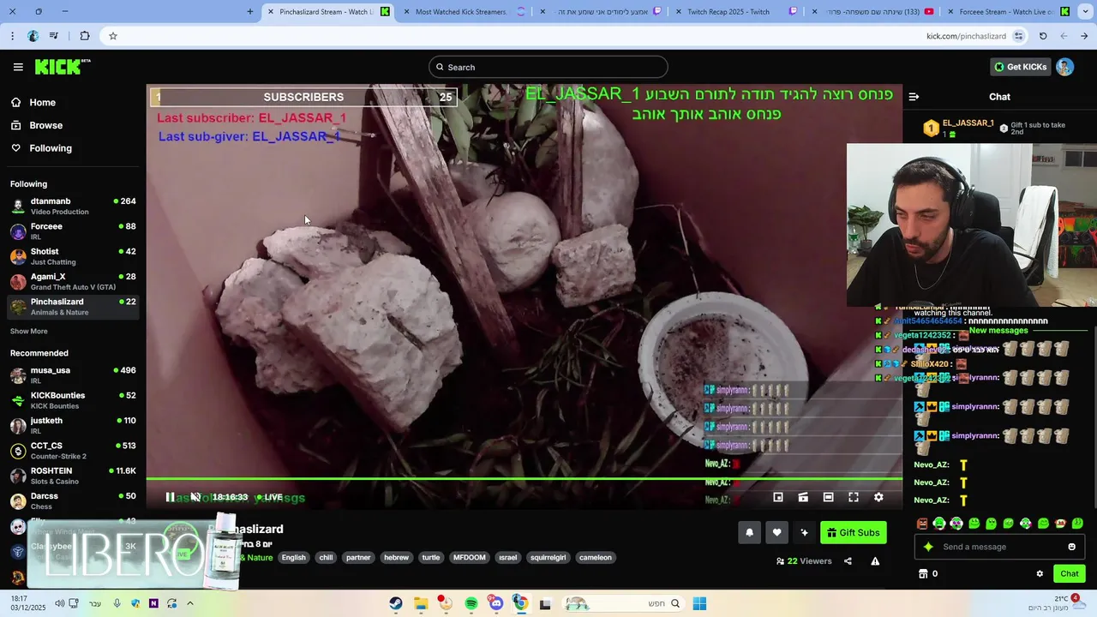Bookmark this page with star icon
The height and width of the screenshot is (617, 1097).
112,36
